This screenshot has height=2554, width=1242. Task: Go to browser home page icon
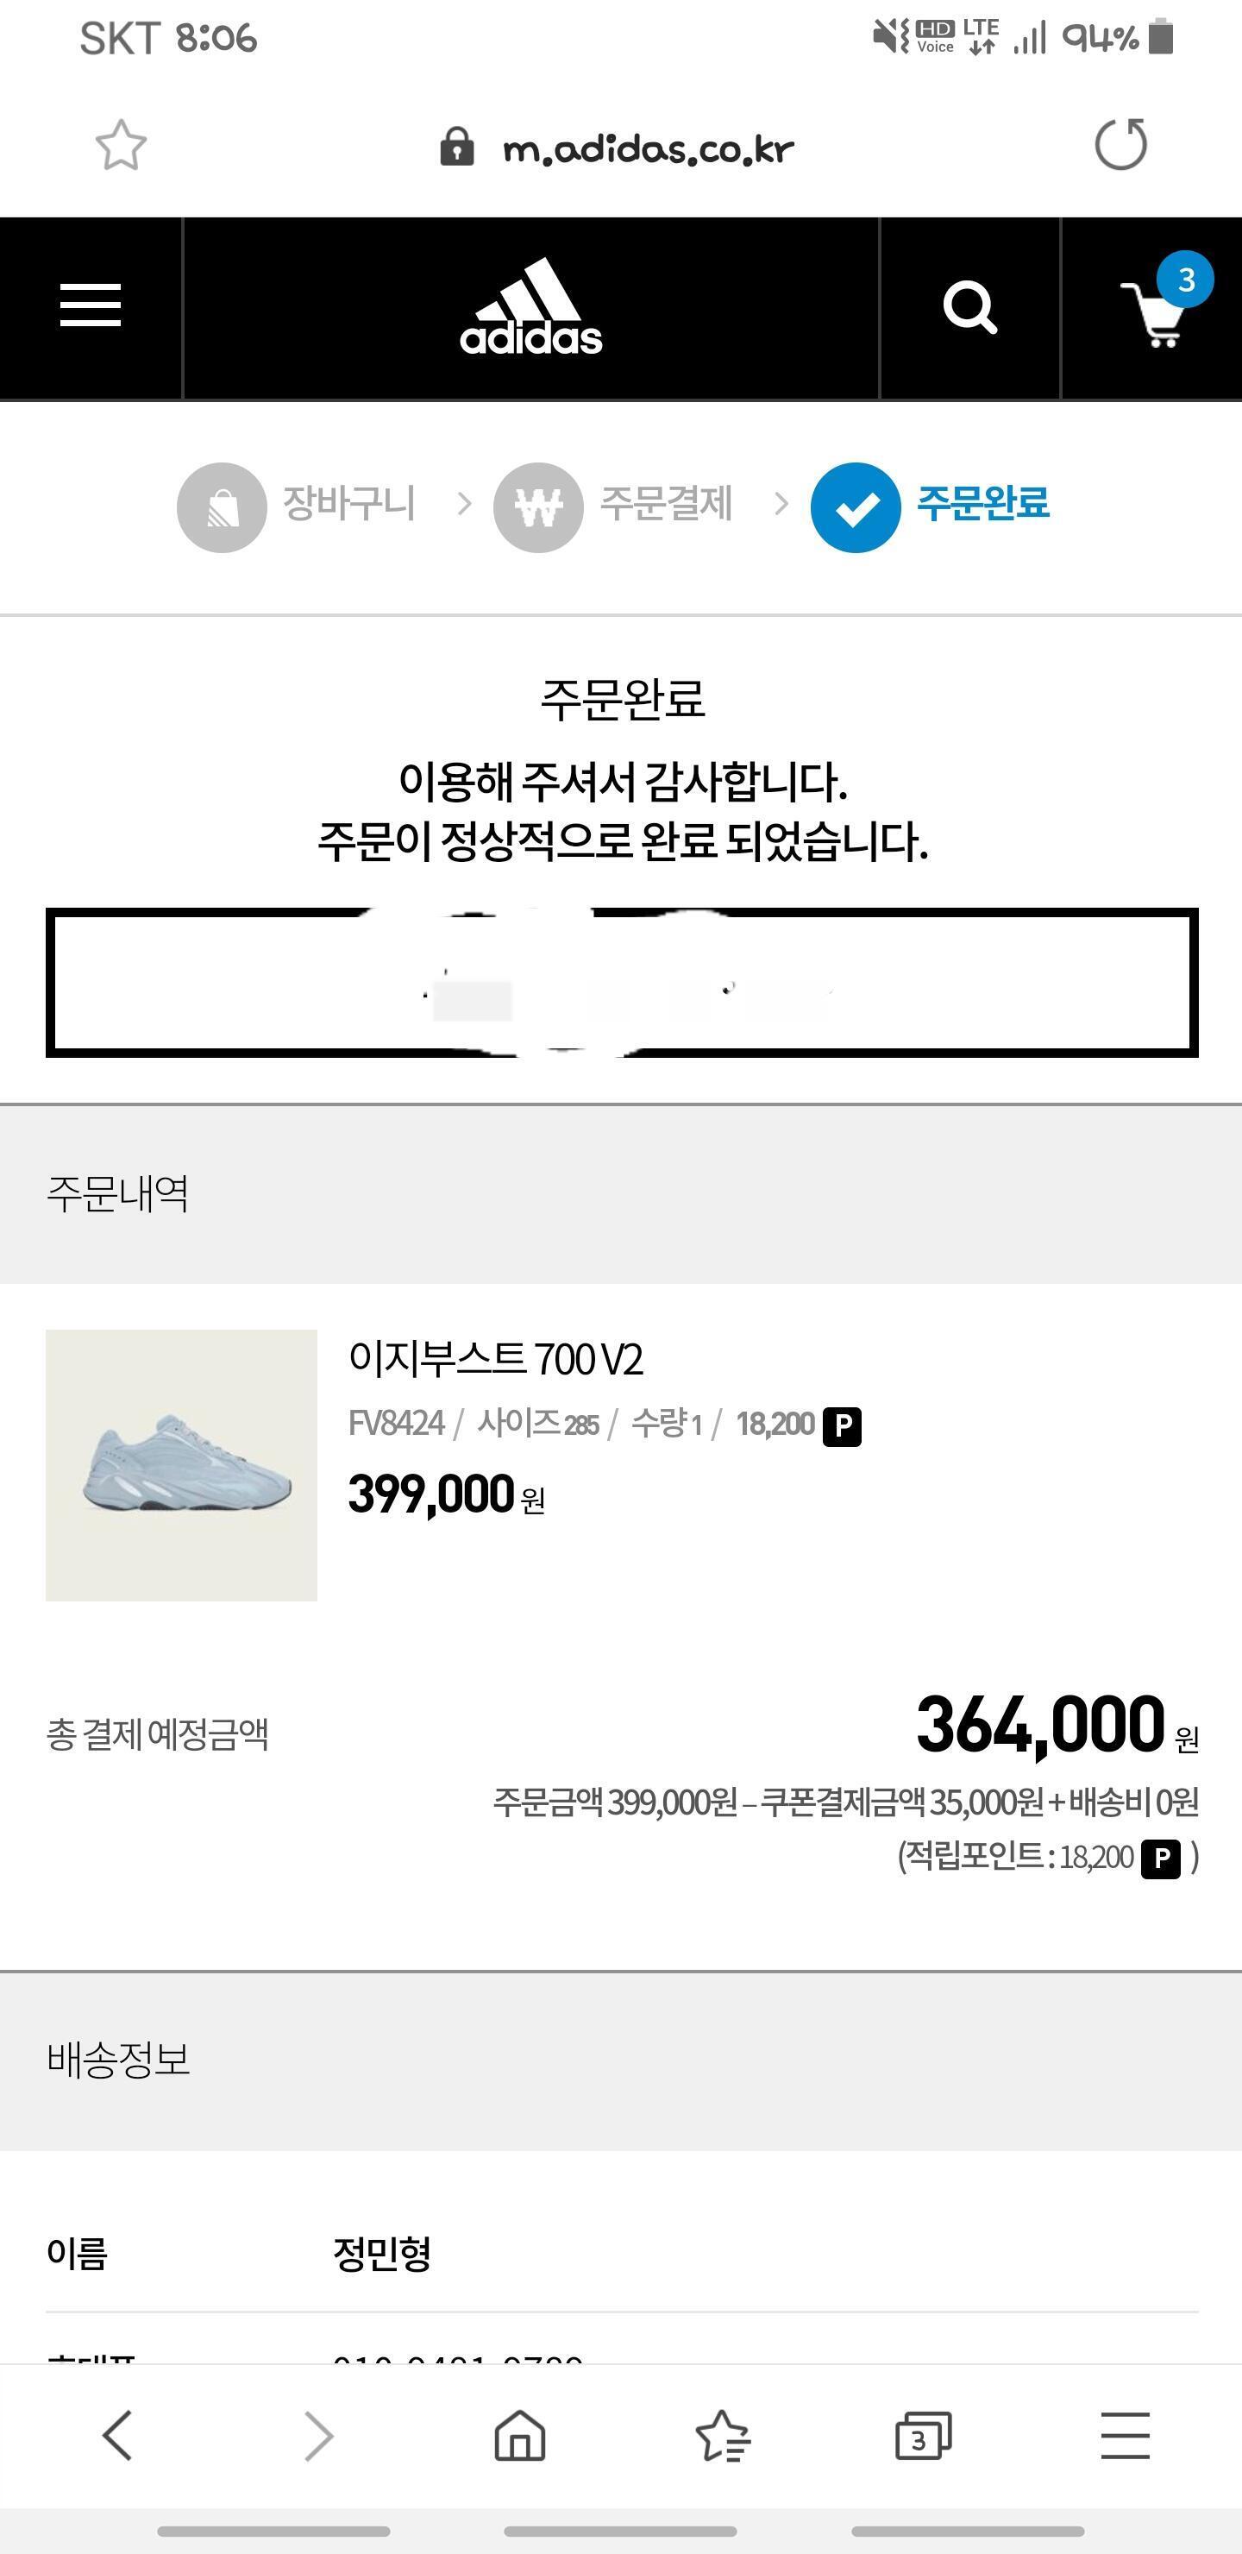pyautogui.click(x=520, y=2435)
